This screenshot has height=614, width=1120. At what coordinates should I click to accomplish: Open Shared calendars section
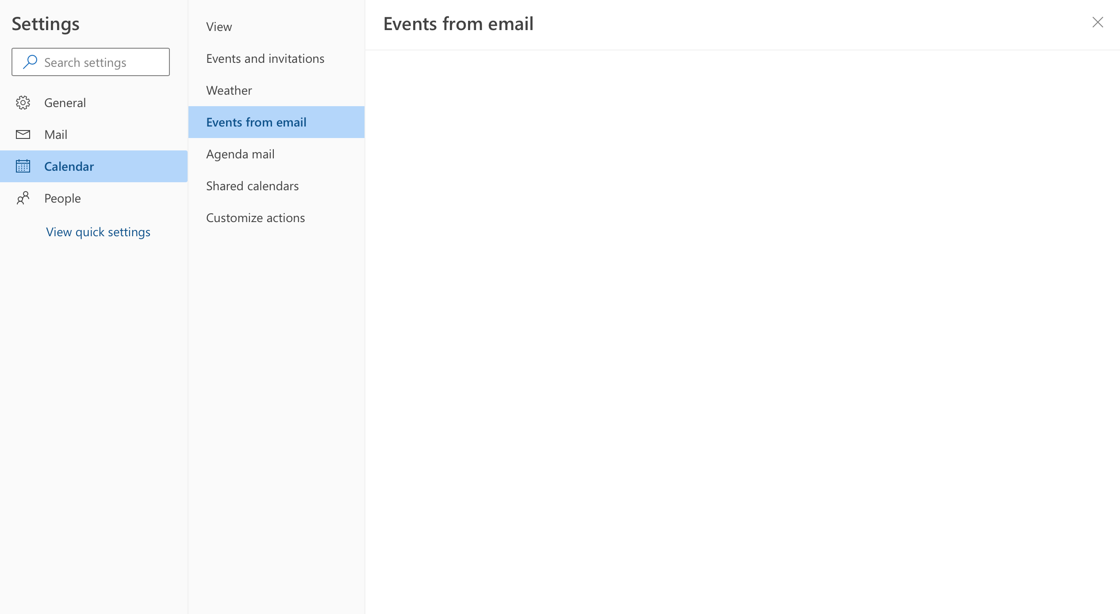tap(276, 186)
